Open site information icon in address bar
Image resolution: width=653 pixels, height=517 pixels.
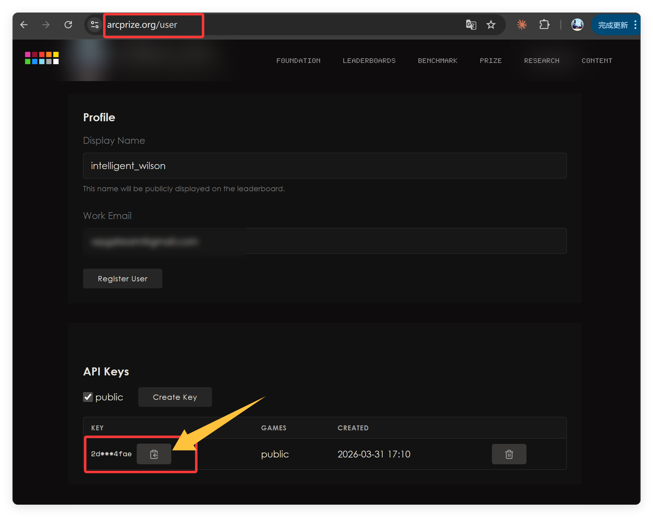coord(94,25)
